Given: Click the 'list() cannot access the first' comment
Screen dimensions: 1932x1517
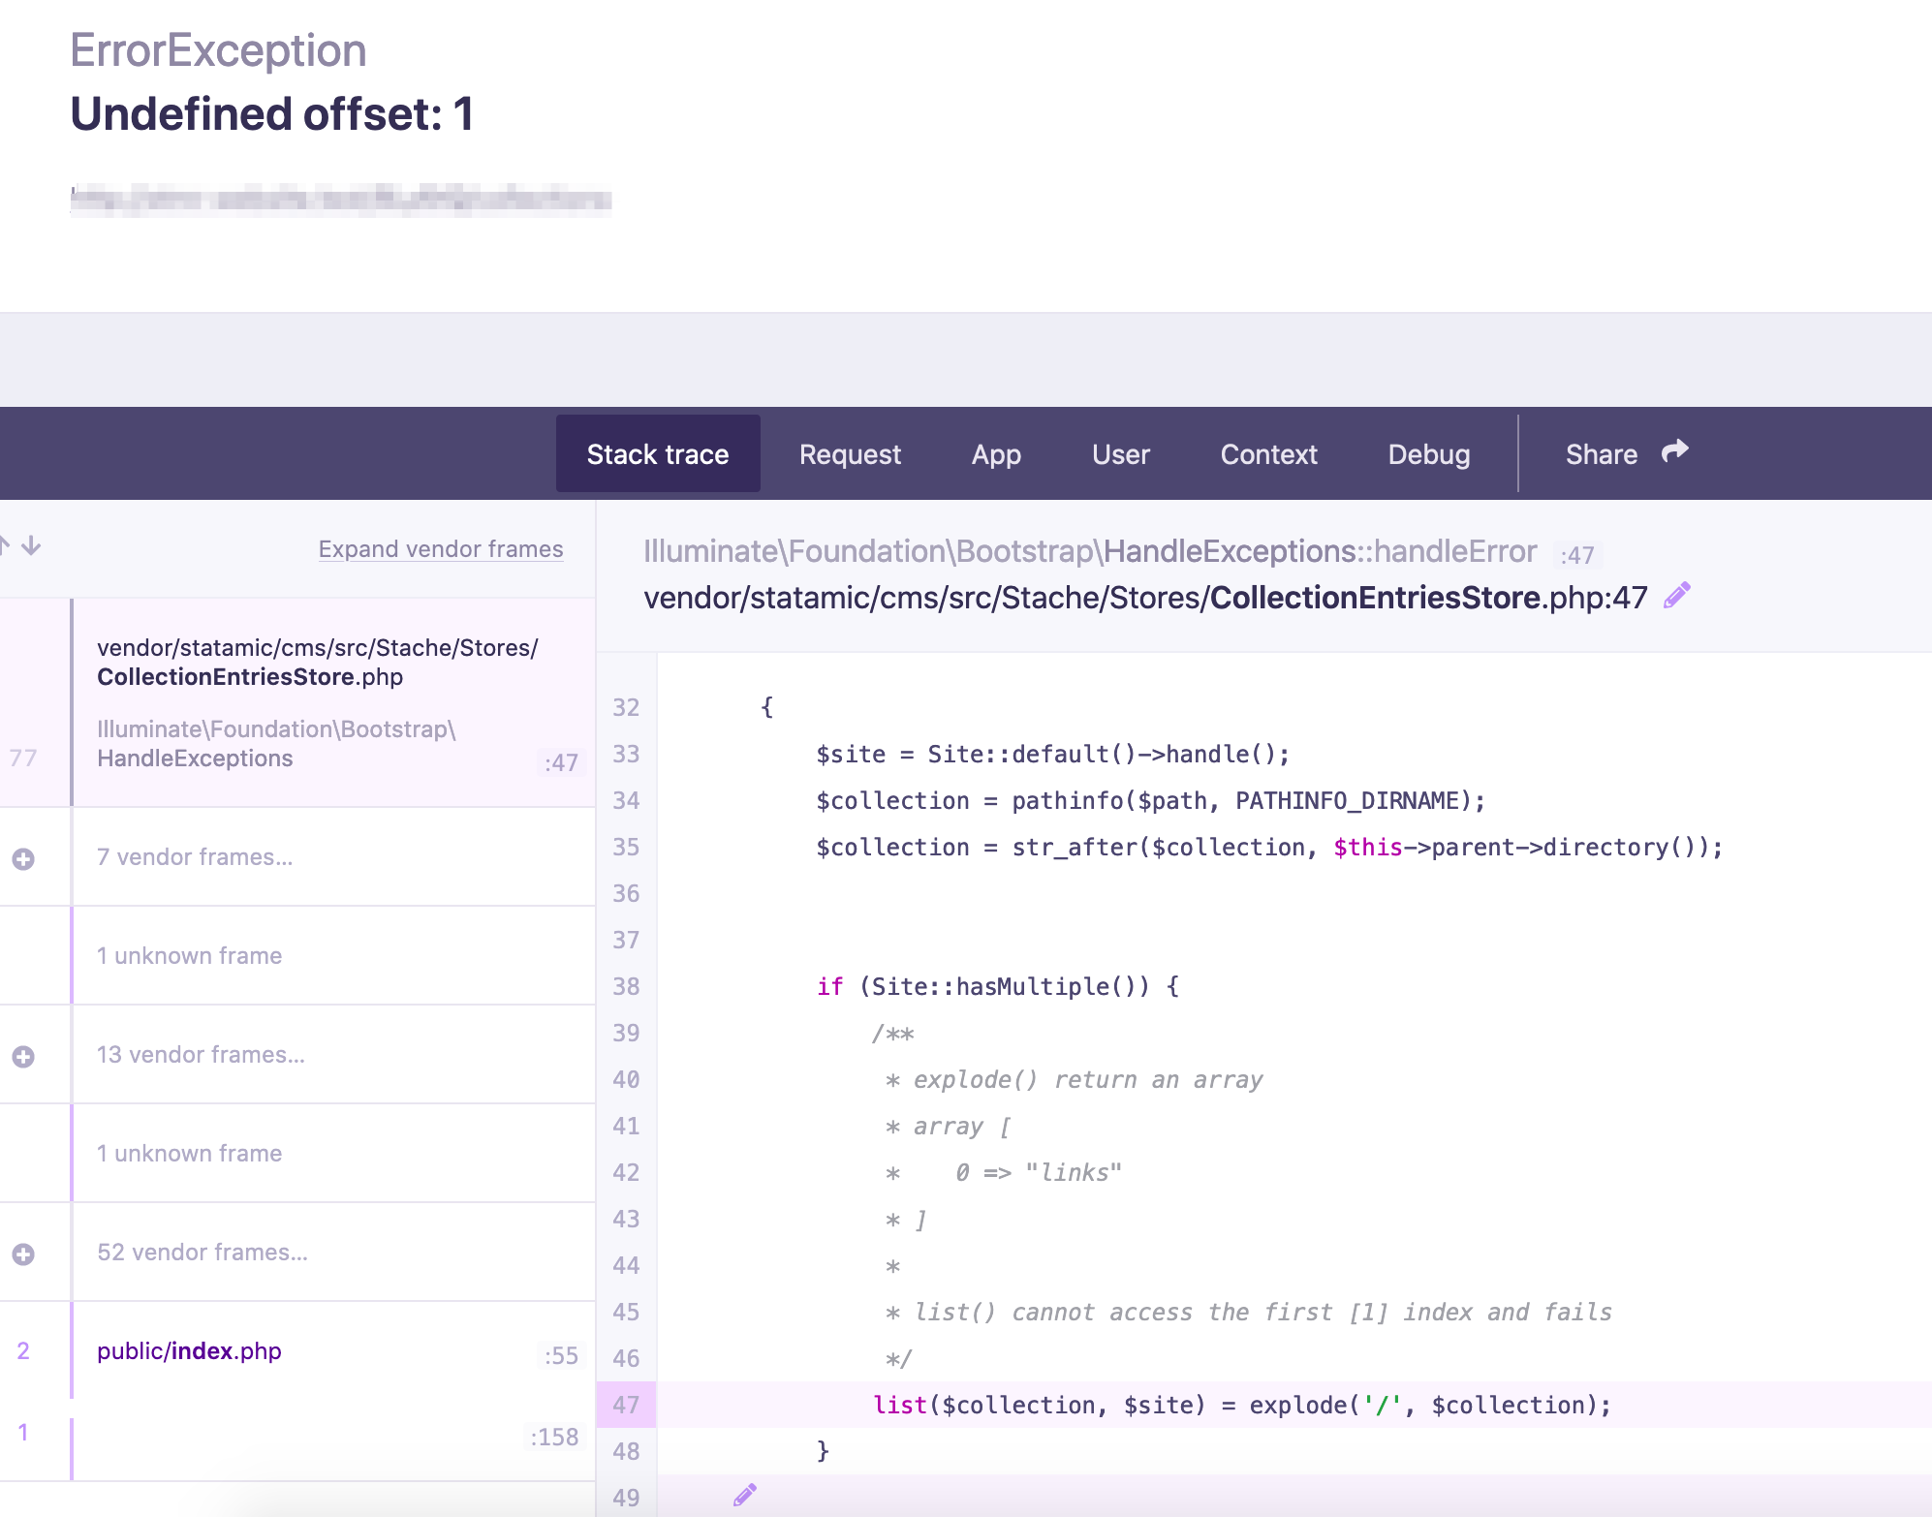Looking at the screenshot, I should 1248,1312.
